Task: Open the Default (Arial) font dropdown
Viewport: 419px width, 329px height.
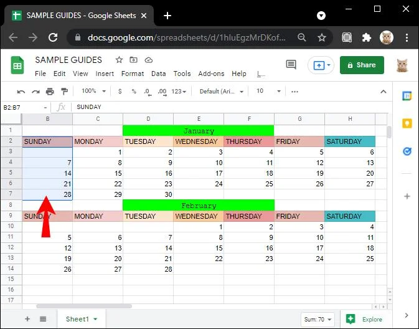Action: pyautogui.click(x=222, y=92)
